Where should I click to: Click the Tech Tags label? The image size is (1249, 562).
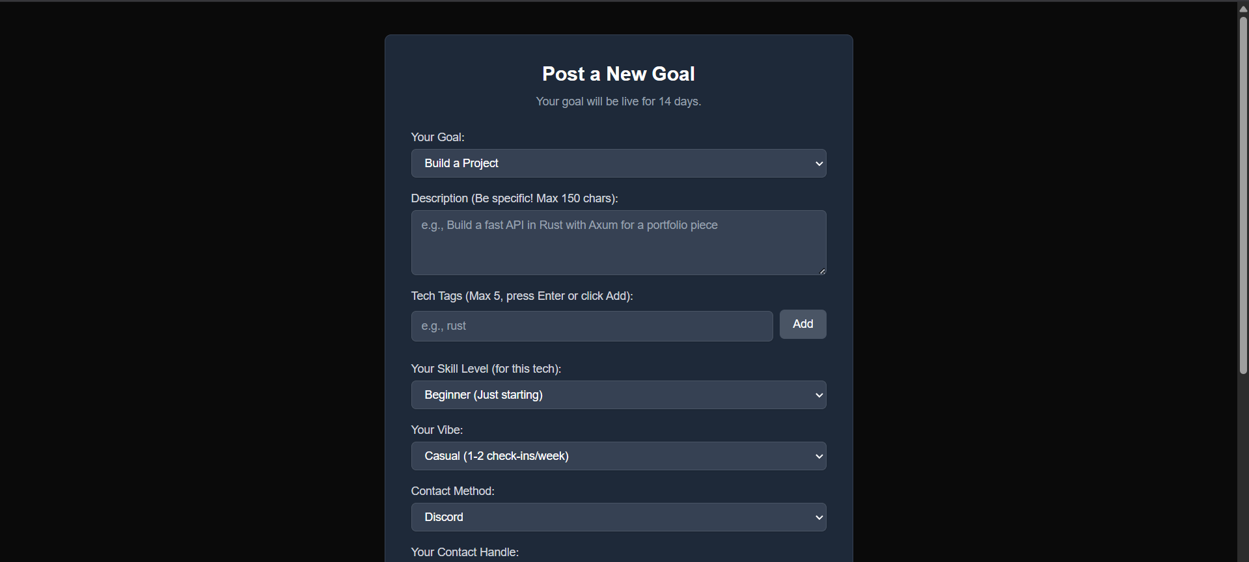coord(521,296)
